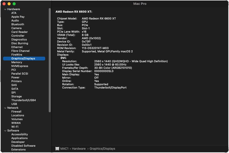Select the Graphics/Displays sidebar item

pyautogui.click(x=24, y=58)
